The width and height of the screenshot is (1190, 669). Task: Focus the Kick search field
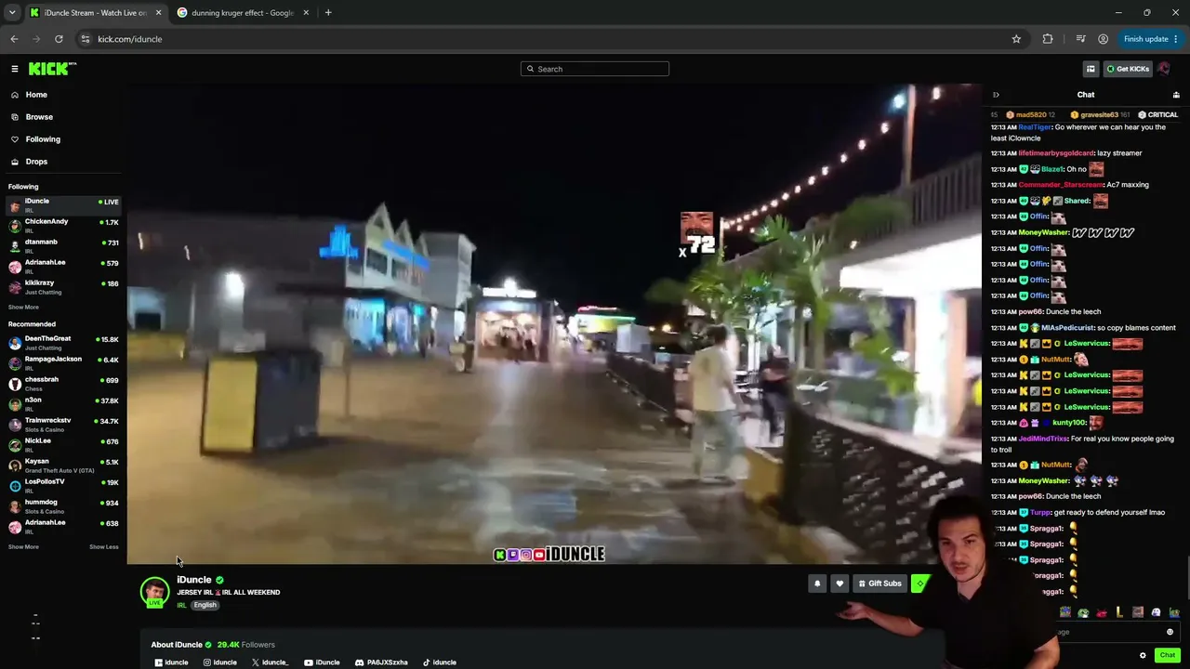click(x=595, y=69)
